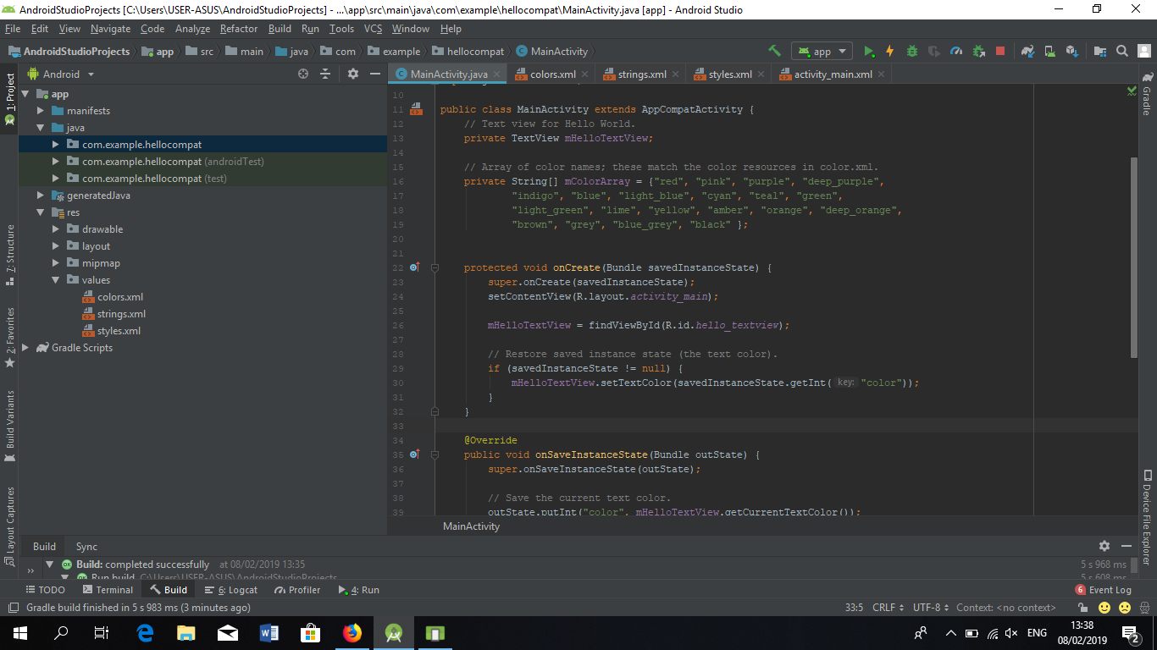1157x650 pixels.
Task: Open the Terminal tool window
Action: (108, 590)
